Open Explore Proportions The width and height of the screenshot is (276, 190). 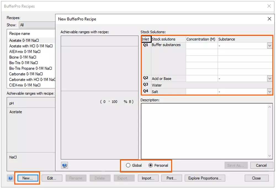coord(205,178)
